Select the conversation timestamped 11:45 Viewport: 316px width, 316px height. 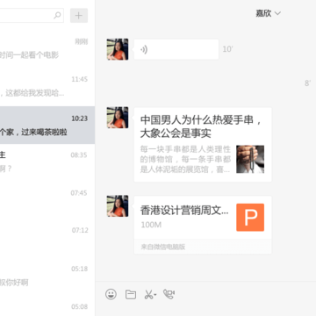point(47,87)
